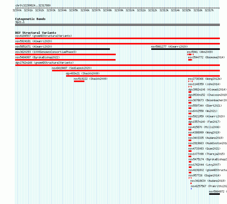Click the esv2738366 red whisker glyph

click(x=190, y=81)
